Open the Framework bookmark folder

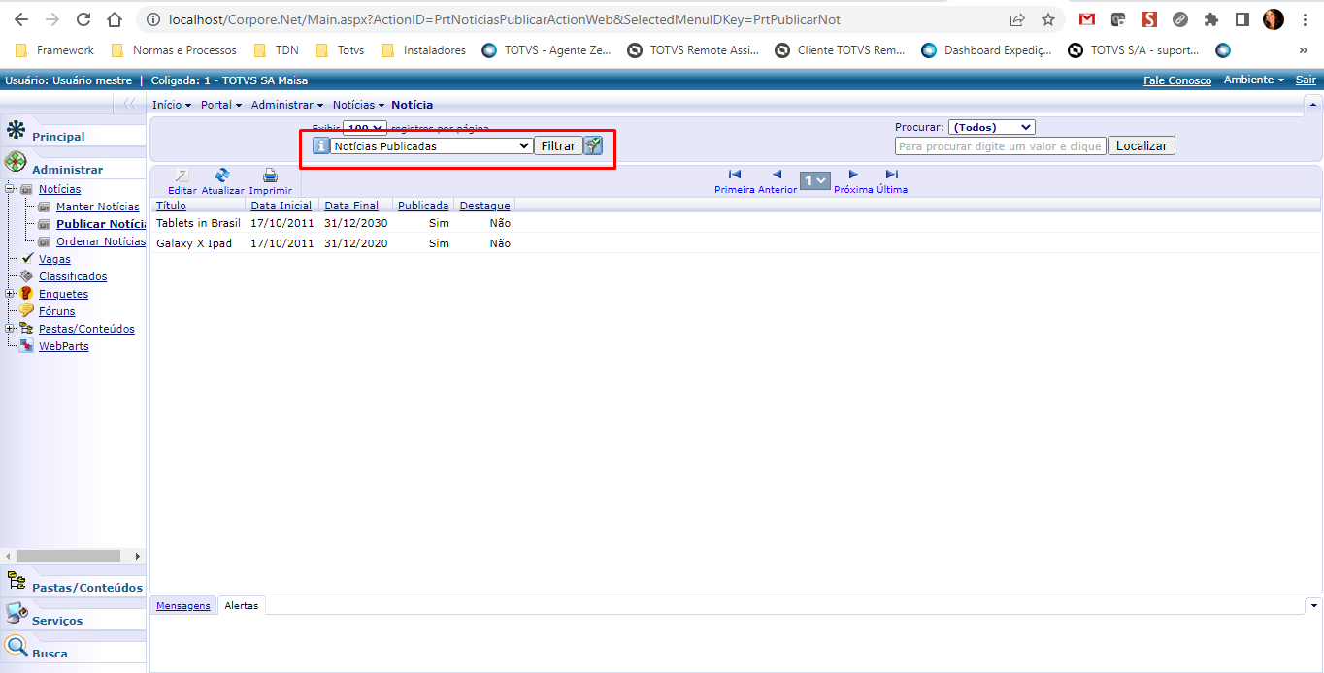tap(54, 50)
